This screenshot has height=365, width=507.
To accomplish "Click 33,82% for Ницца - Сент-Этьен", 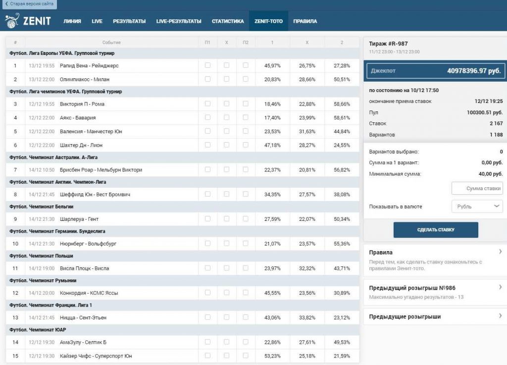I will pos(307,318).
